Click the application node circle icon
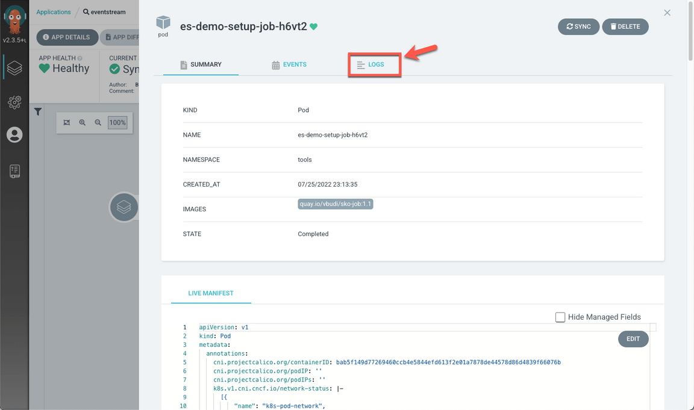The height and width of the screenshot is (410, 694). [x=123, y=207]
